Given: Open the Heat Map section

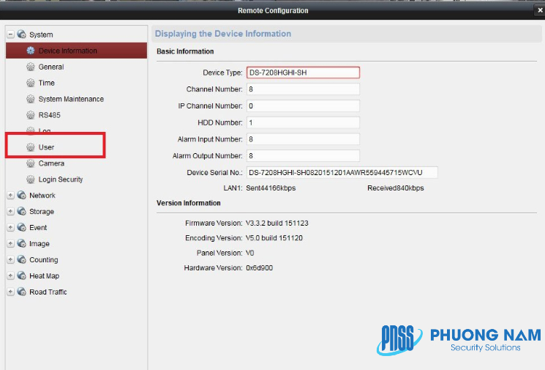Looking at the screenshot, I should coord(44,276).
